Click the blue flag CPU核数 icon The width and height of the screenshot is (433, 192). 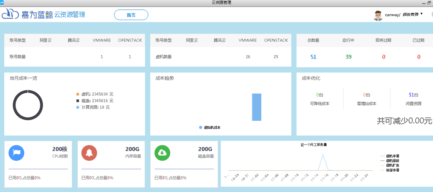[x=17, y=153]
